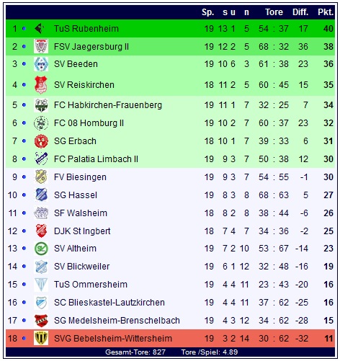The image size is (340, 361).
Task: Click the SG Erbach red round logo
Action: pyautogui.click(x=41, y=141)
